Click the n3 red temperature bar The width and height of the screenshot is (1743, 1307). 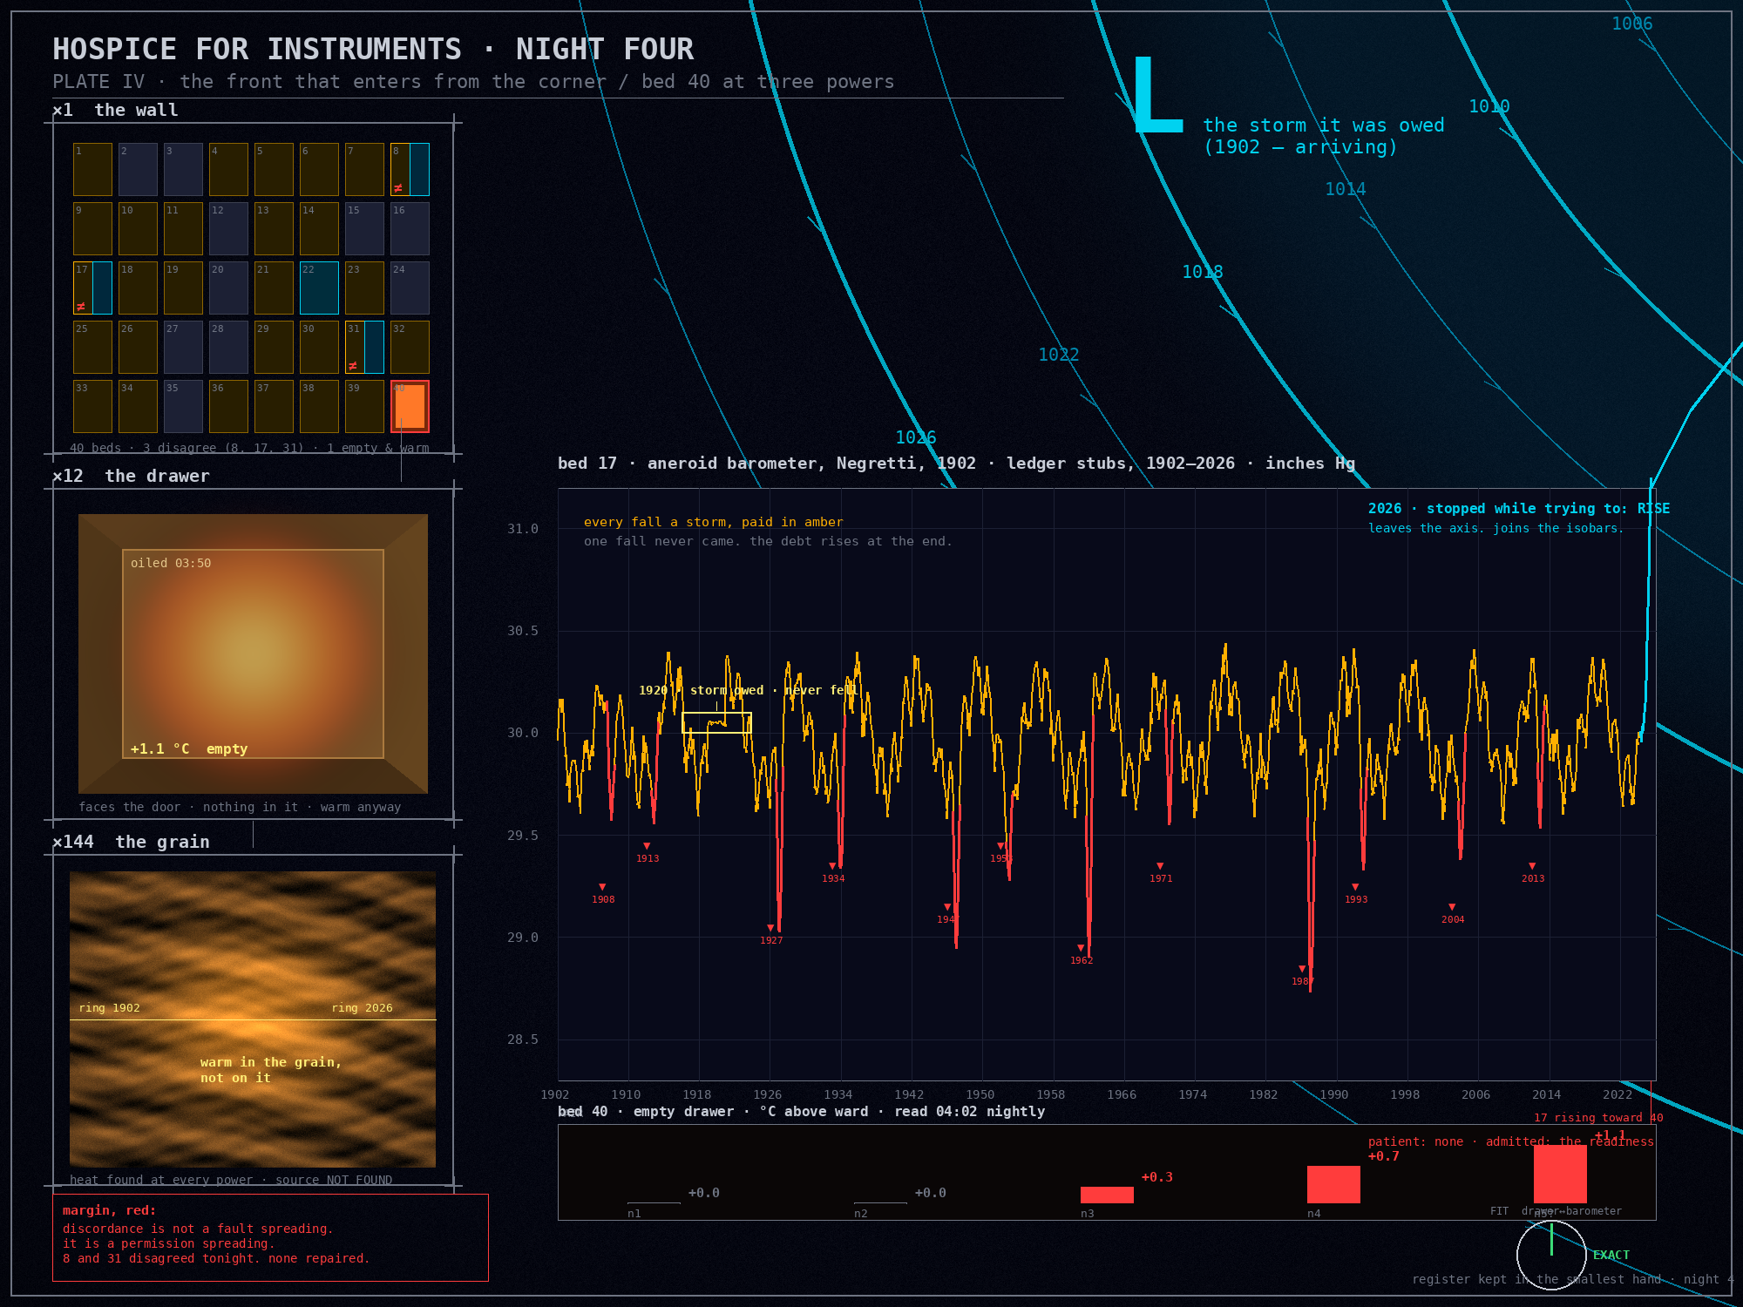coord(1107,1195)
